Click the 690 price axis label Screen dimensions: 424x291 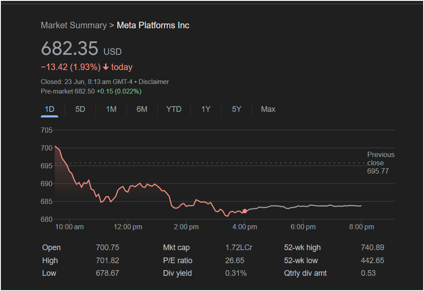coord(46,184)
